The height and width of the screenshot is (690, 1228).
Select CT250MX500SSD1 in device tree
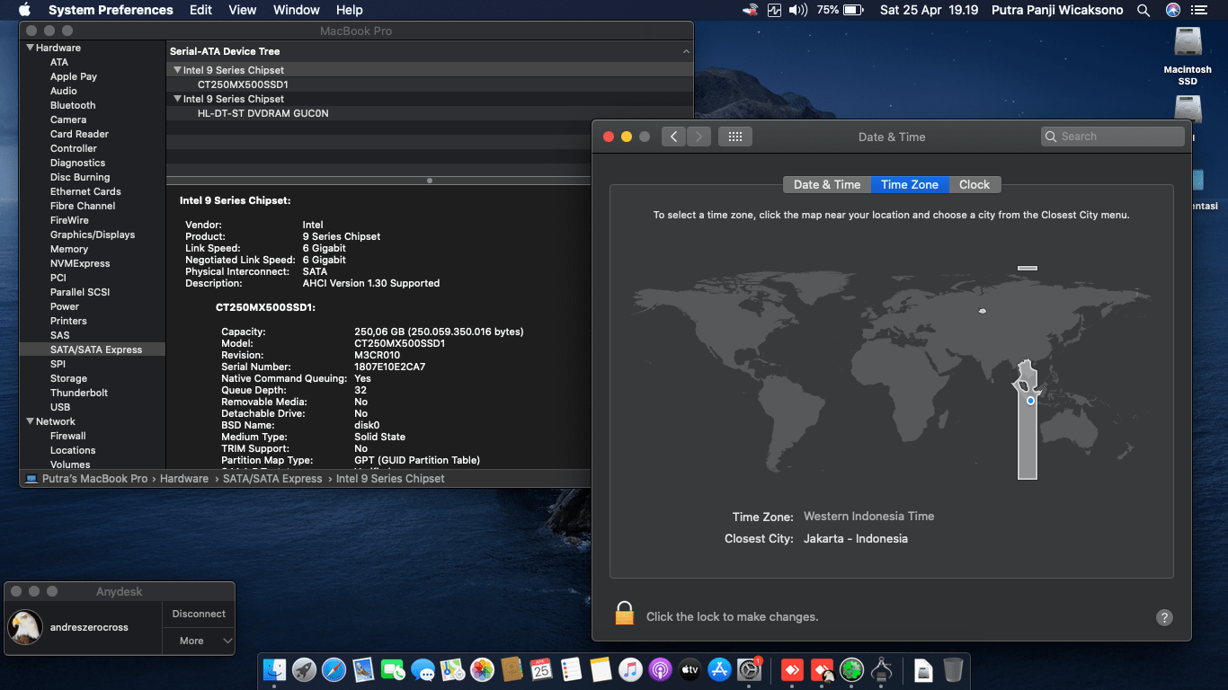[x=430, y=84]
